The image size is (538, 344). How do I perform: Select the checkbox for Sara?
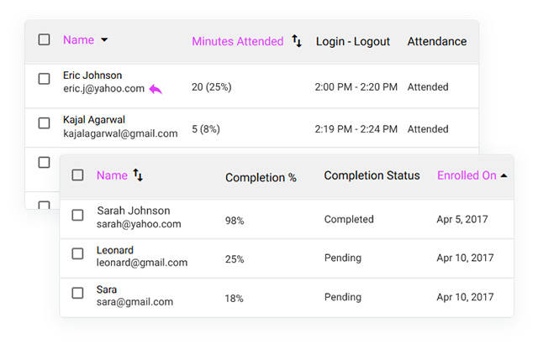tap(77, 294)
